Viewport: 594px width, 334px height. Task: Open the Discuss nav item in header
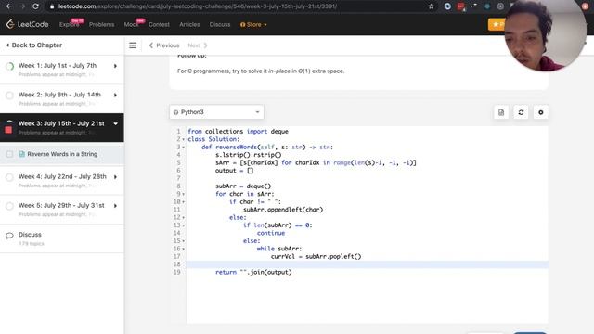tap(220, 25)
